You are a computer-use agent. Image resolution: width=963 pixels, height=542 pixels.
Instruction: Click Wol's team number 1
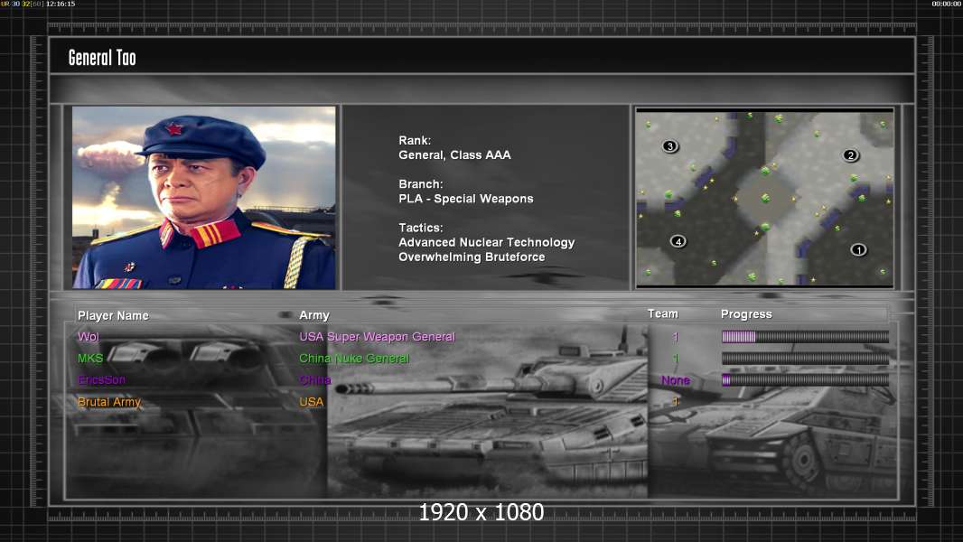675,336
